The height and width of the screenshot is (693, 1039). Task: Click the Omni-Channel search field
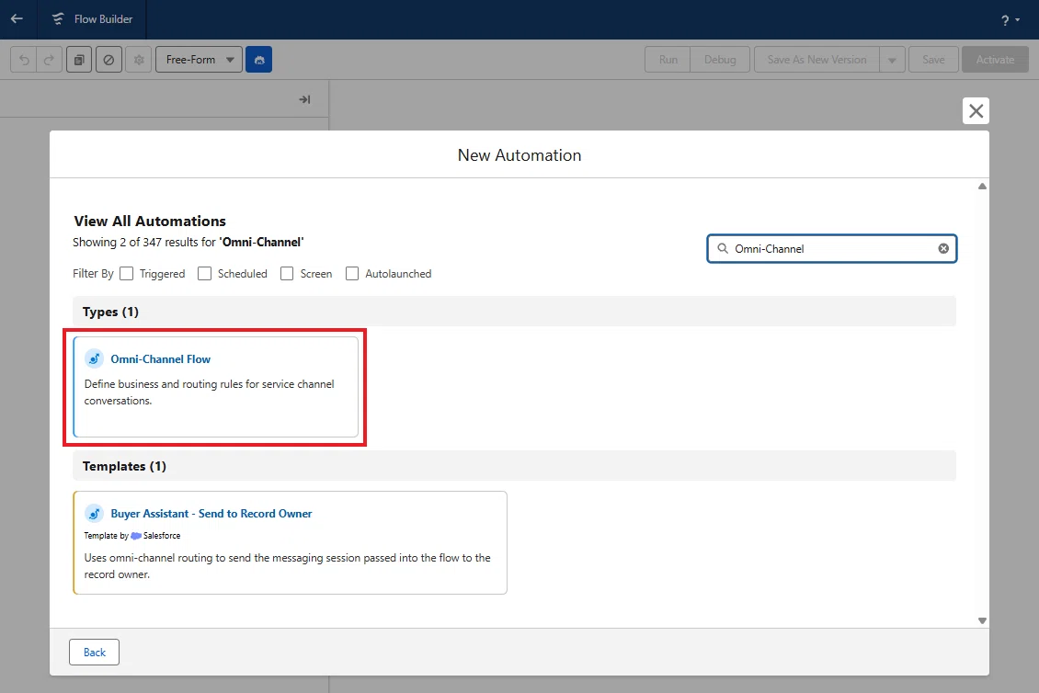pyautogui.click(x=831, y=248)
